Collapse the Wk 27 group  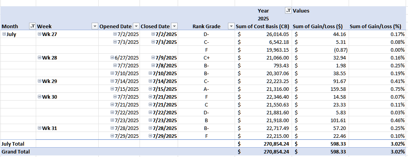click(39, 34)
